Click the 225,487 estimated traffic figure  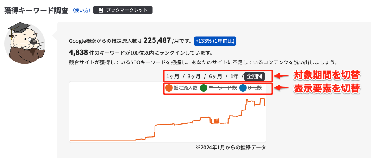(157, 40)
